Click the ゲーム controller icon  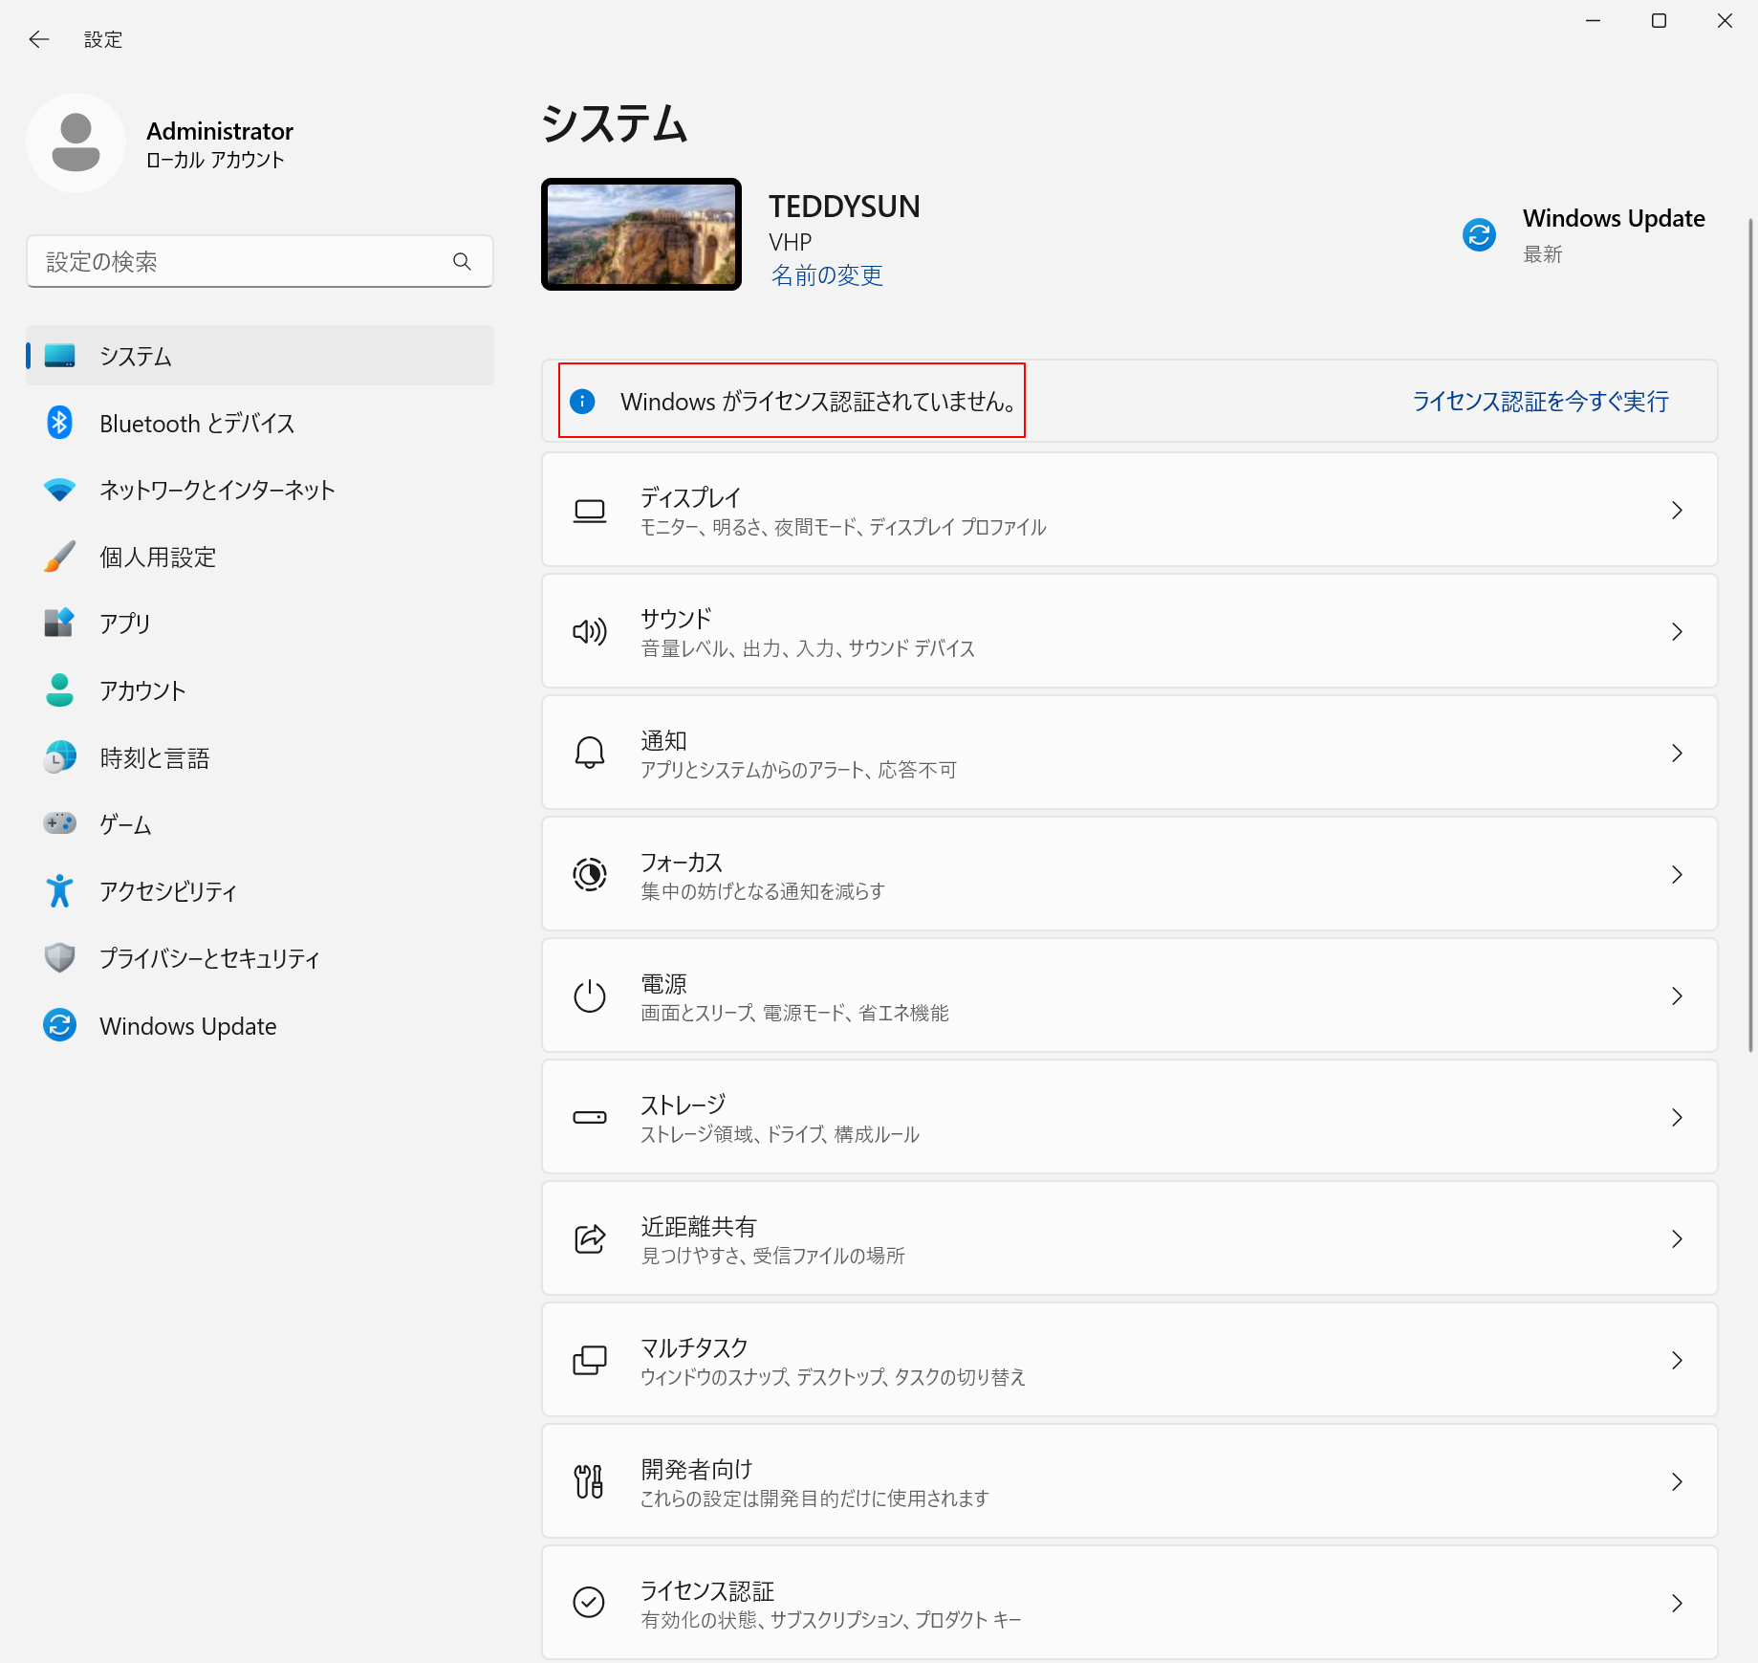pyautogui.click(x=59, y=824)
